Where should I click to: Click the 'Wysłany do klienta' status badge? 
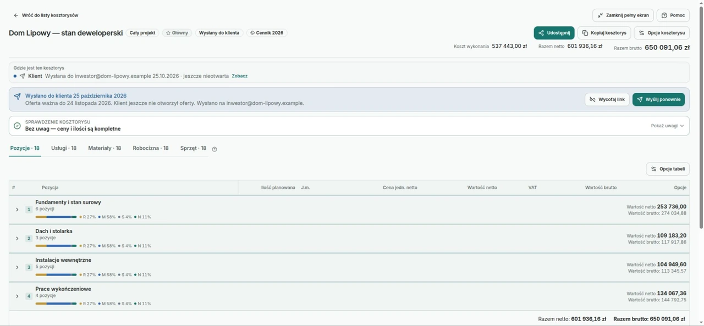point(219,33)
